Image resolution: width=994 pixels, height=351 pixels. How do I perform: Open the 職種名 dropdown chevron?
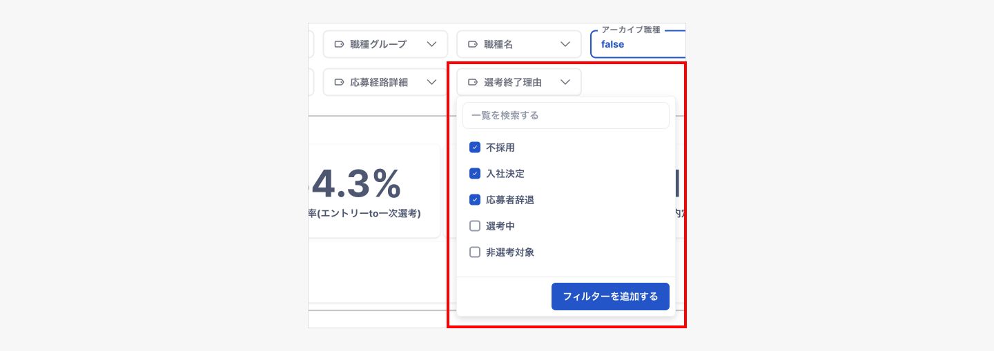[x=566, y=44]
